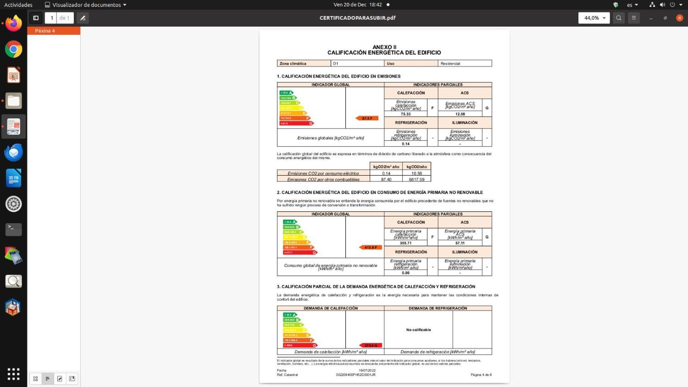
Task: Switch sidebar to outline view
Action: (x=48, y=378)
